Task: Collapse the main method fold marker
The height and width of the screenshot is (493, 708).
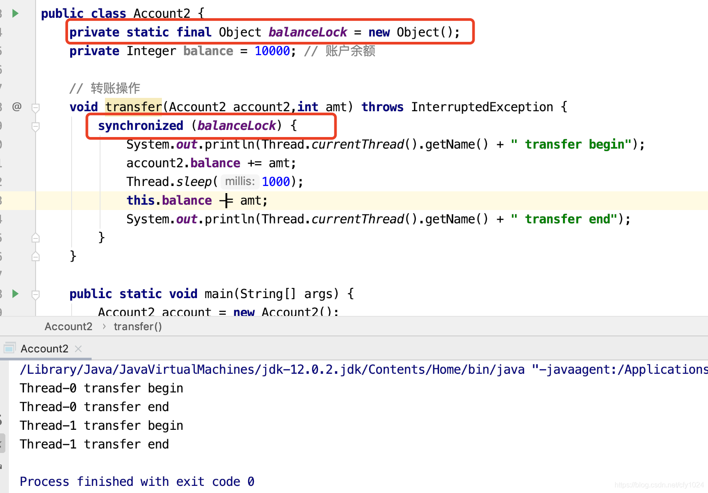Action: 36,294
